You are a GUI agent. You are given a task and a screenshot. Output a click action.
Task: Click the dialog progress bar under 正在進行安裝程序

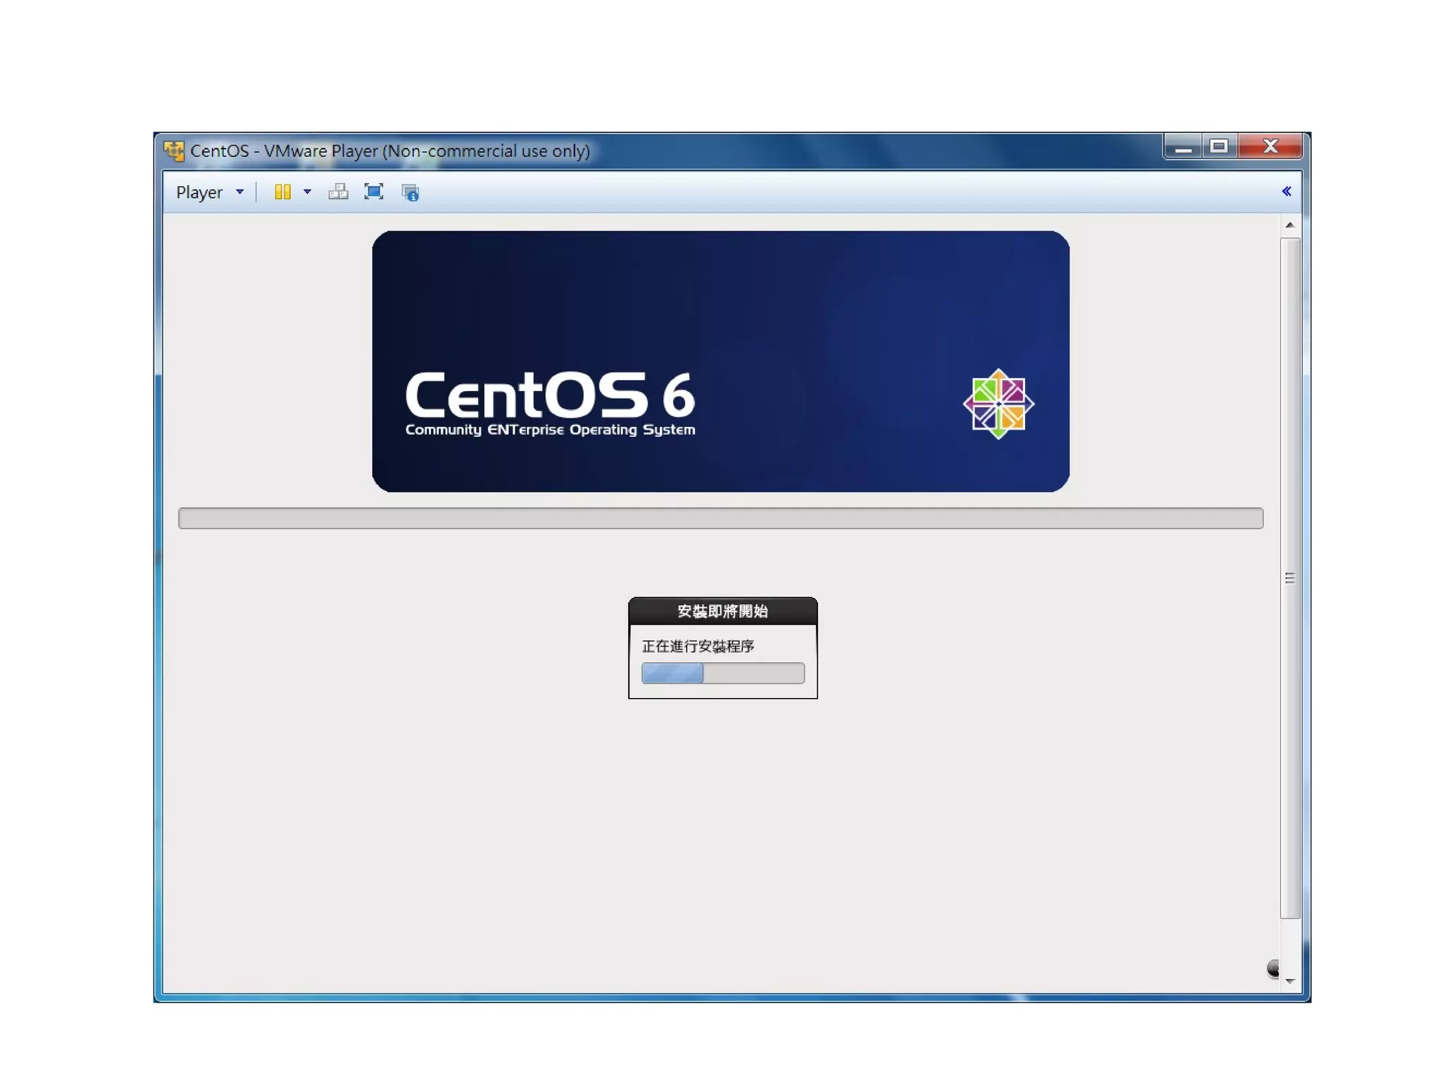[x=722, y=673]
